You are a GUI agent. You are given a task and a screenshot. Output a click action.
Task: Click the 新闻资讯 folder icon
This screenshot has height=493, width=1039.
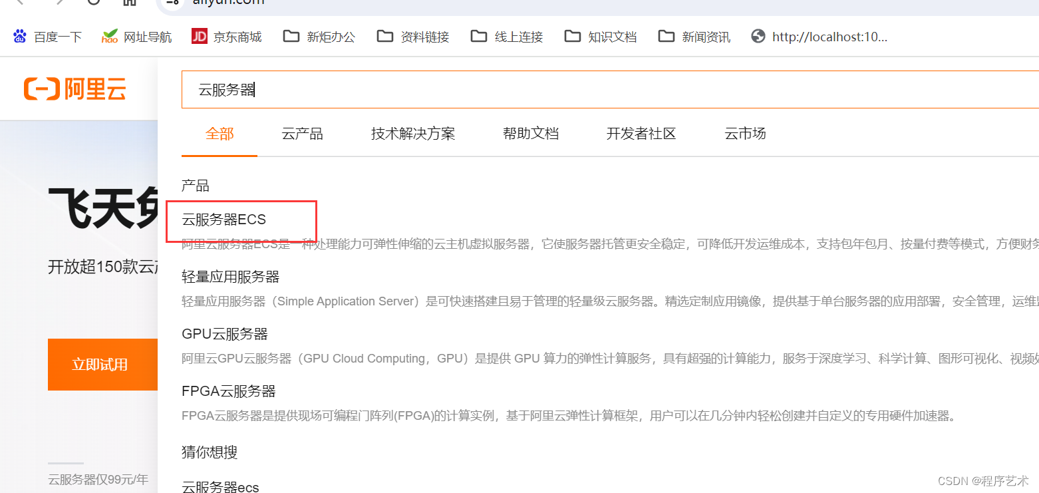pyautogui.click(x=666, y=36)
